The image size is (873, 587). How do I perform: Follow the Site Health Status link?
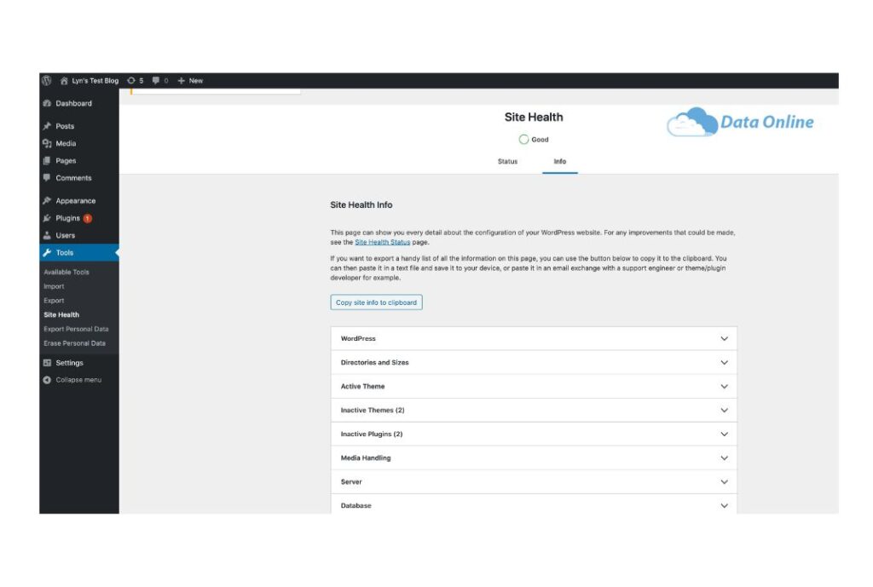(x=383, y=242)
